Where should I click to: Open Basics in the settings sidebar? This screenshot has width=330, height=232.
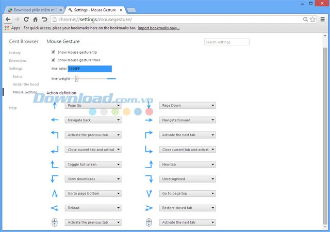coord(17,76)
